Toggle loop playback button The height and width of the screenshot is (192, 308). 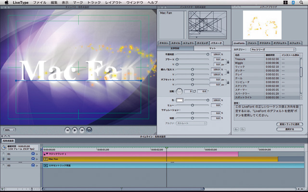point(89,130)
